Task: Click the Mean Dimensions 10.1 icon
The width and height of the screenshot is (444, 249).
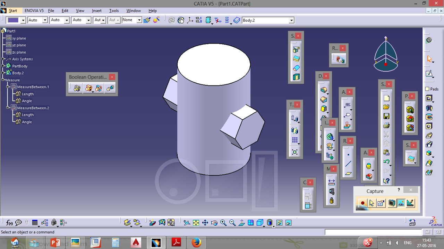Action: (199, 20)
